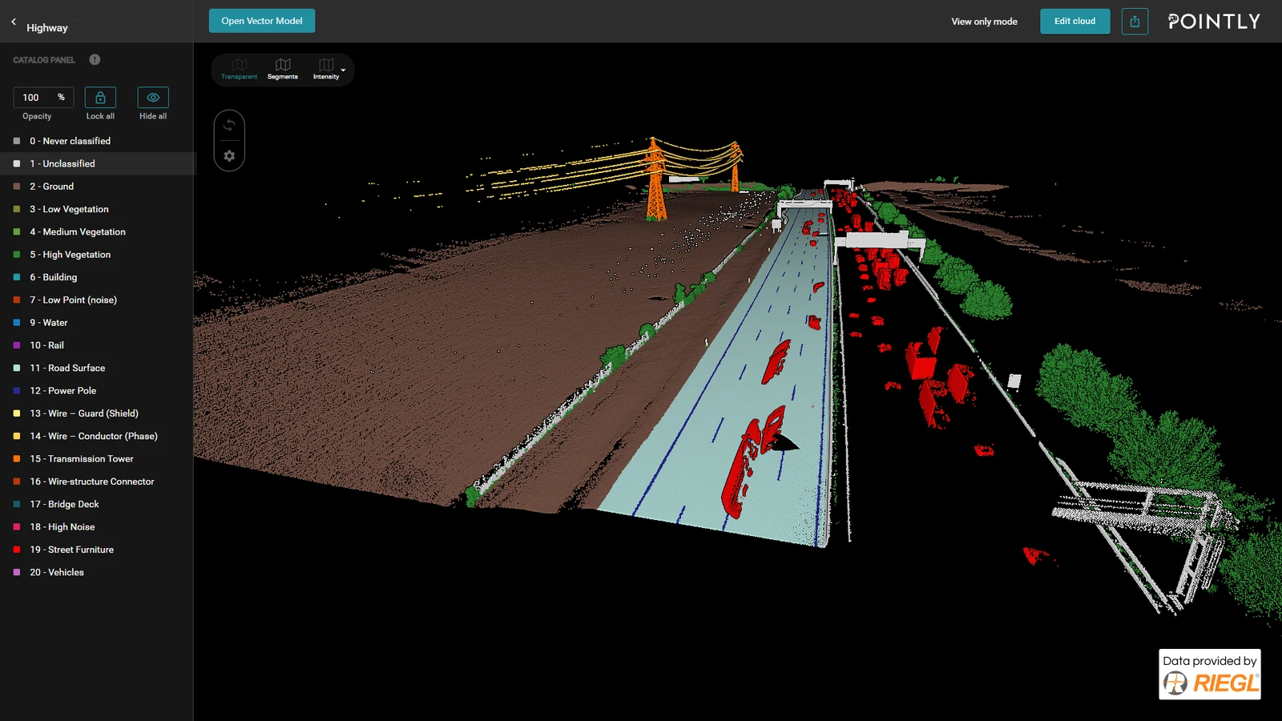Switch to Segments display mode

(283, 69)
